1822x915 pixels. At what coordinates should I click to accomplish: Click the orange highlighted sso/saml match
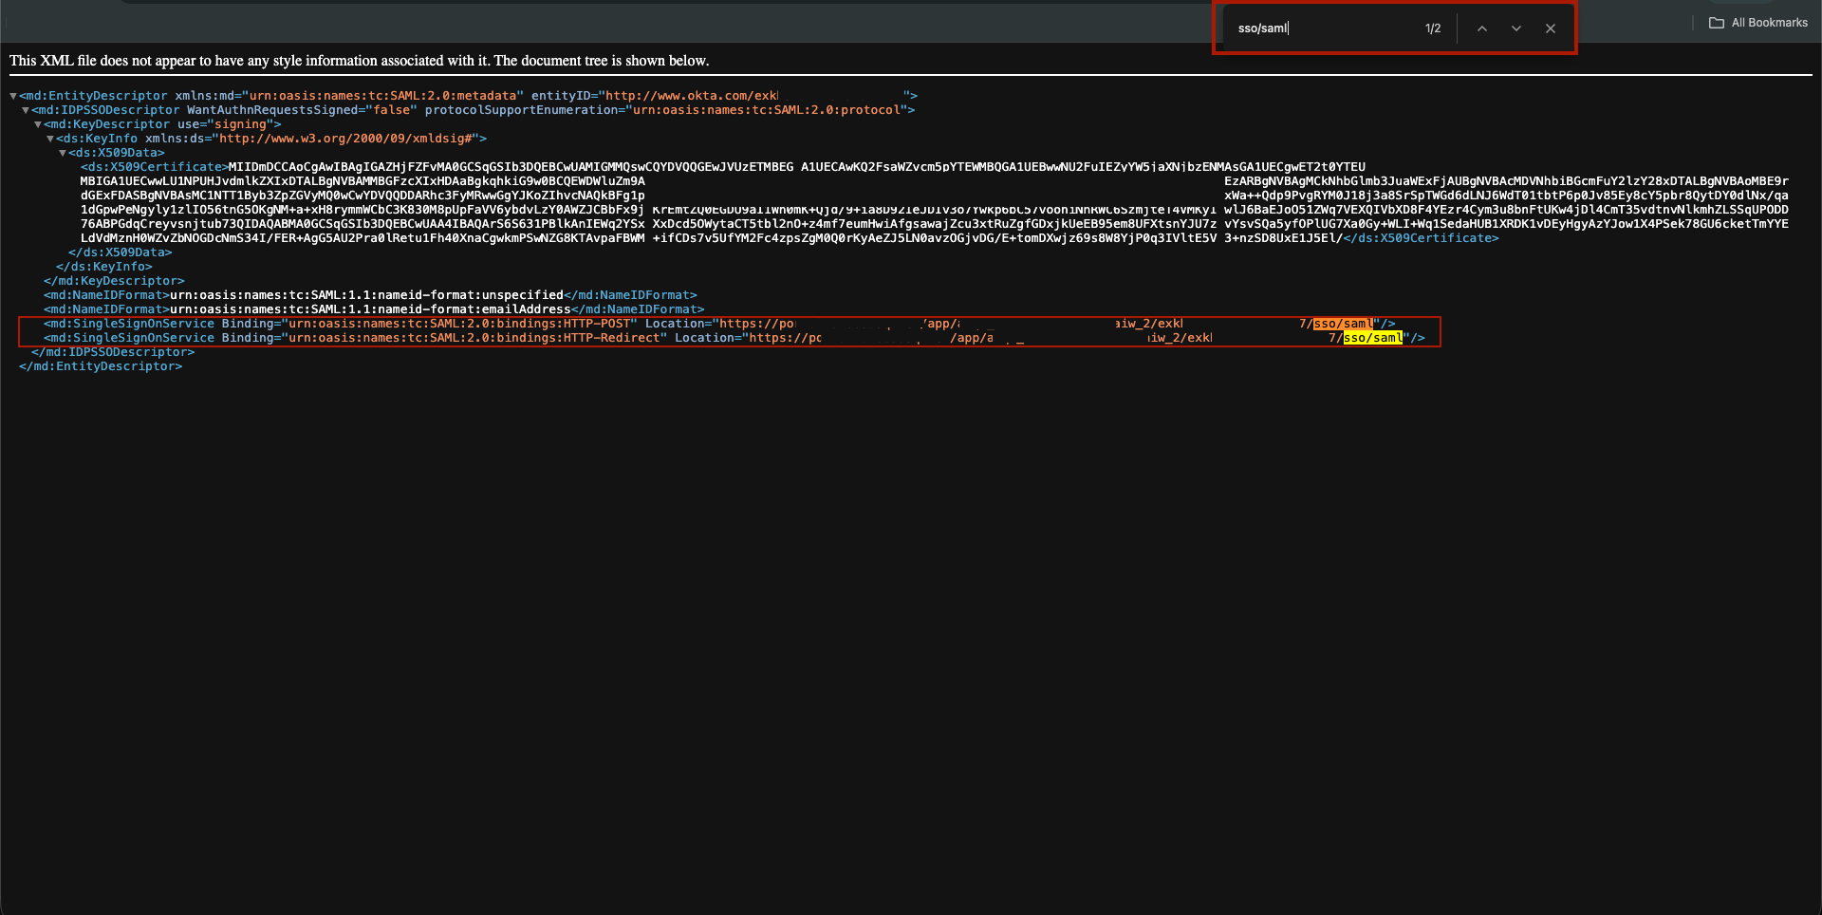click(1343, 324)
